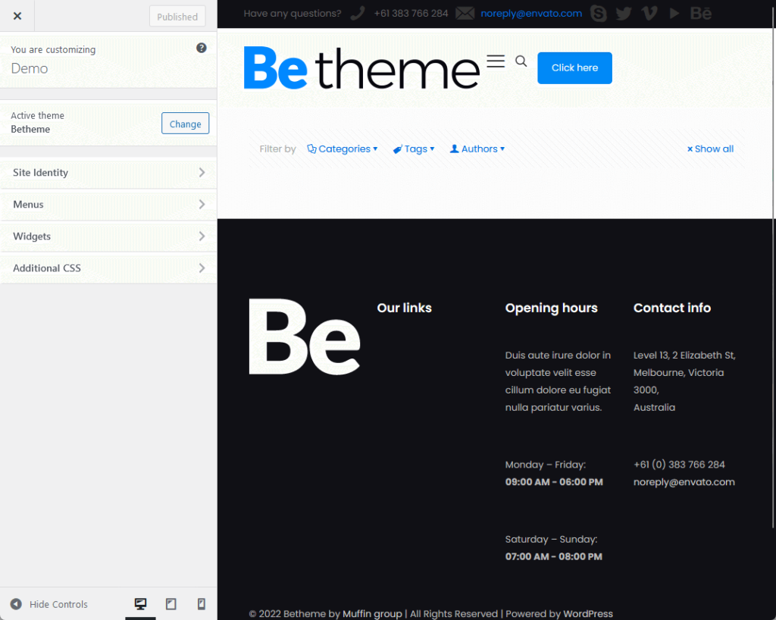Click the 09:00 AM - 06:00 PM hours text
Screen dimensions: 776x620
point(554,482)
